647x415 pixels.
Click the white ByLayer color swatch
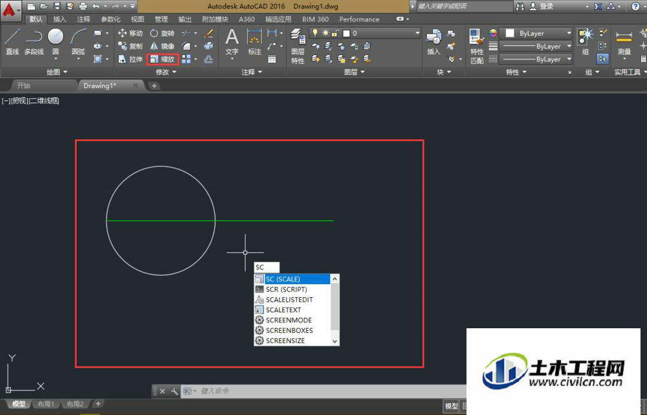coord(510,33)
